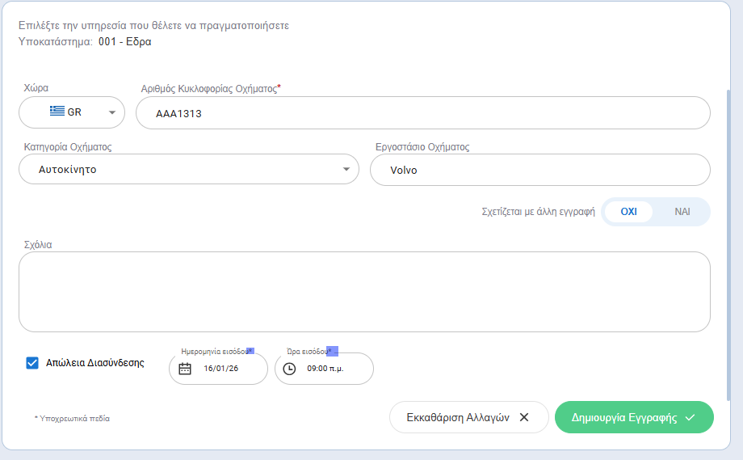This screenshot has height=460, width=743.
Task: Open the Κατηγορία Οχήματος dropdown arrow
Action: 346,170
